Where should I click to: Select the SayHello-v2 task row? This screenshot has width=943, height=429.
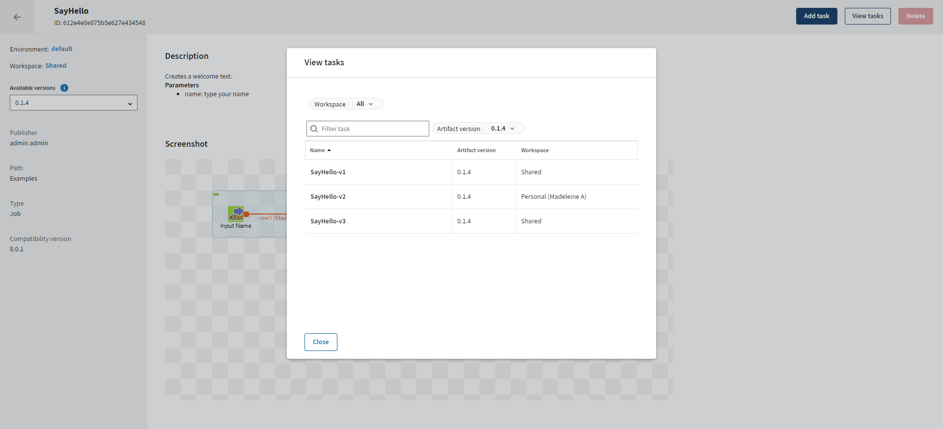328,197
